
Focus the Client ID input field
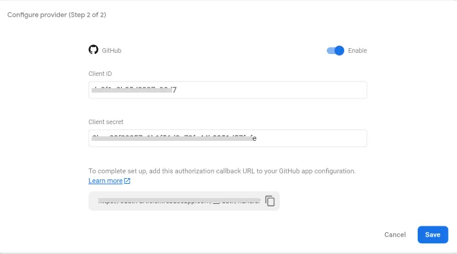click(228, 90)
